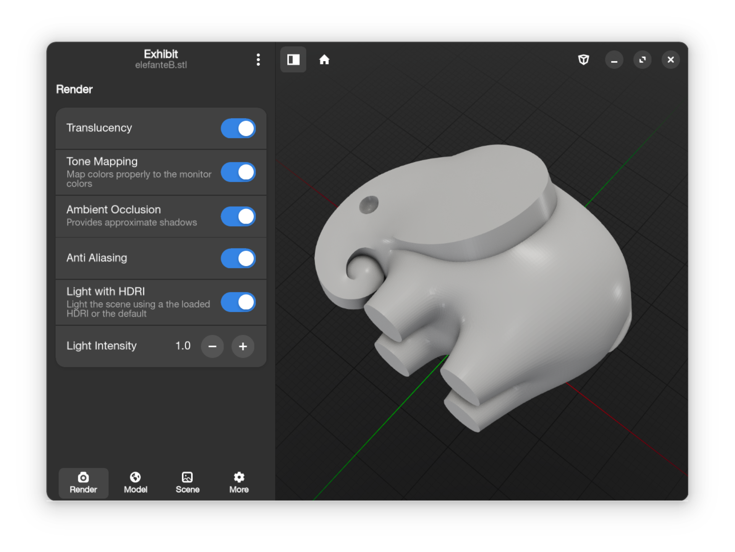Viewport: 735px width, 552px height.
Task: Decrease Light Intensity with minus button
Action: click(x=212, y=346)
